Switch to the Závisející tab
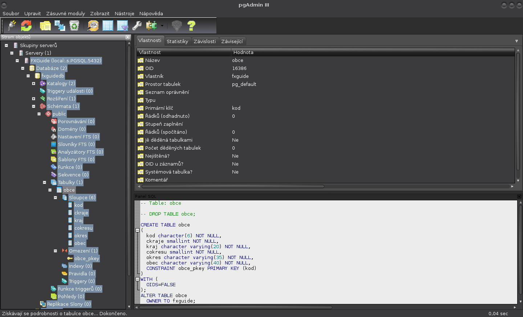The width and height of the screenshot is (523, 317). (x=232, y=41)
